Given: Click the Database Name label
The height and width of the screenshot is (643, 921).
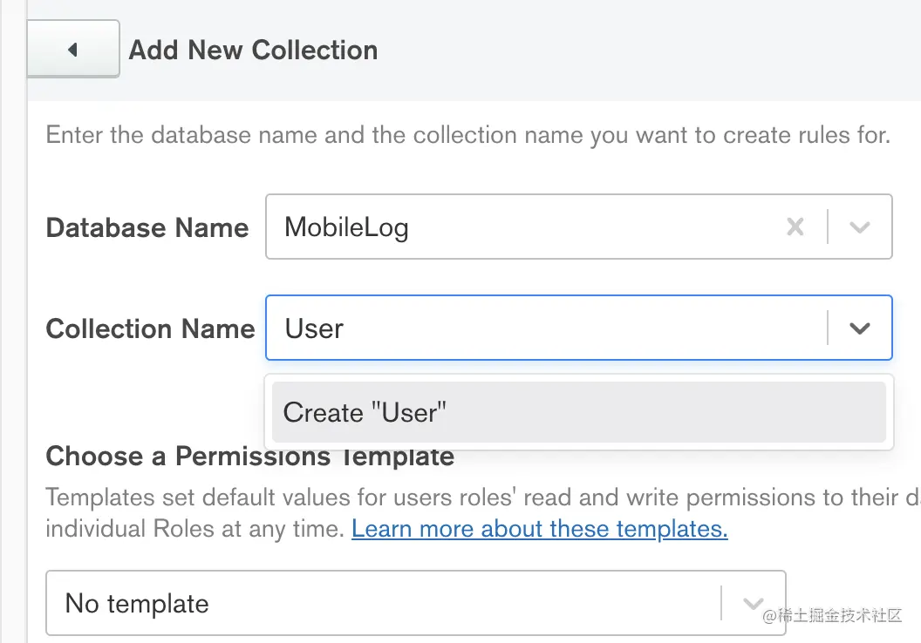Looking at the screenshot, I should (147, 228).
